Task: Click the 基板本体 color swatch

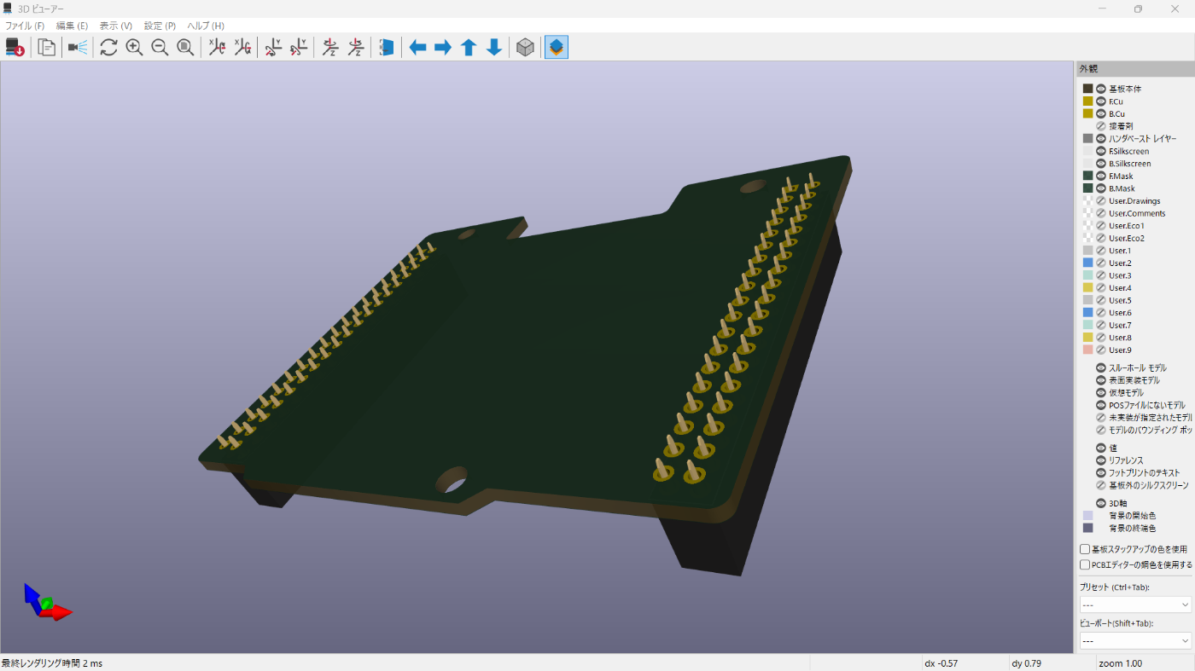Action: click(x=1088, y=89)
